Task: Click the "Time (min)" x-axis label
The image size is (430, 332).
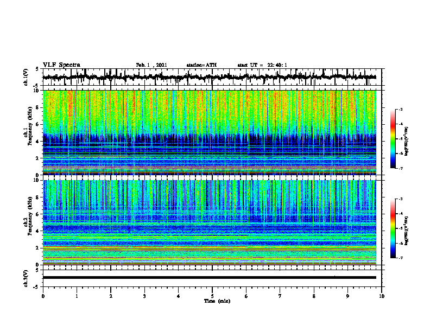Action: click(217, 301)
